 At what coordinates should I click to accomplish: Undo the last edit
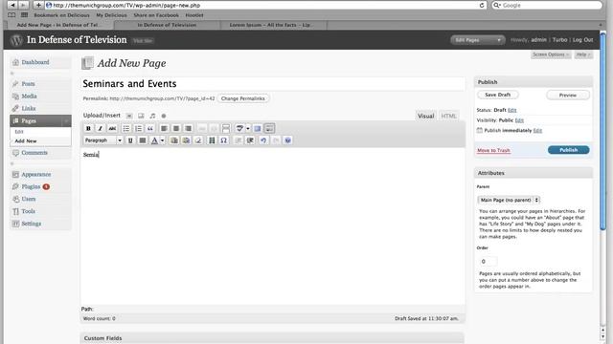263,140
